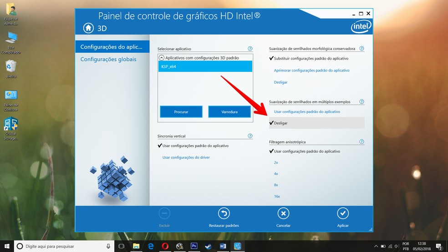Image resolution: width=448 pixels, height=252 pixels.
Task: Open help for Suavização morfológica conservadora
Action: [x=361, y=49]
